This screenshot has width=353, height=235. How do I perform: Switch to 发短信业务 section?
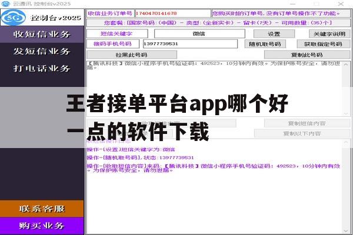[42, 51]
